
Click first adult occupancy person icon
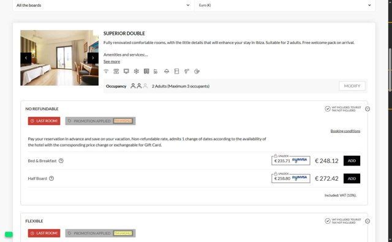coord(133,86)
